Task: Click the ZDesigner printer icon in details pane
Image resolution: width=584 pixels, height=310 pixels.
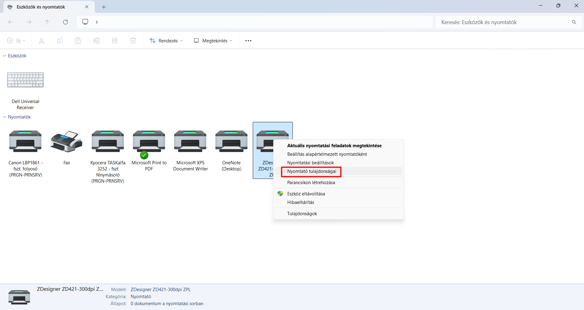Action: click(x=19, y=297)
